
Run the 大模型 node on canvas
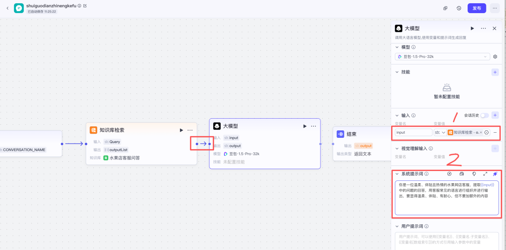305,126
